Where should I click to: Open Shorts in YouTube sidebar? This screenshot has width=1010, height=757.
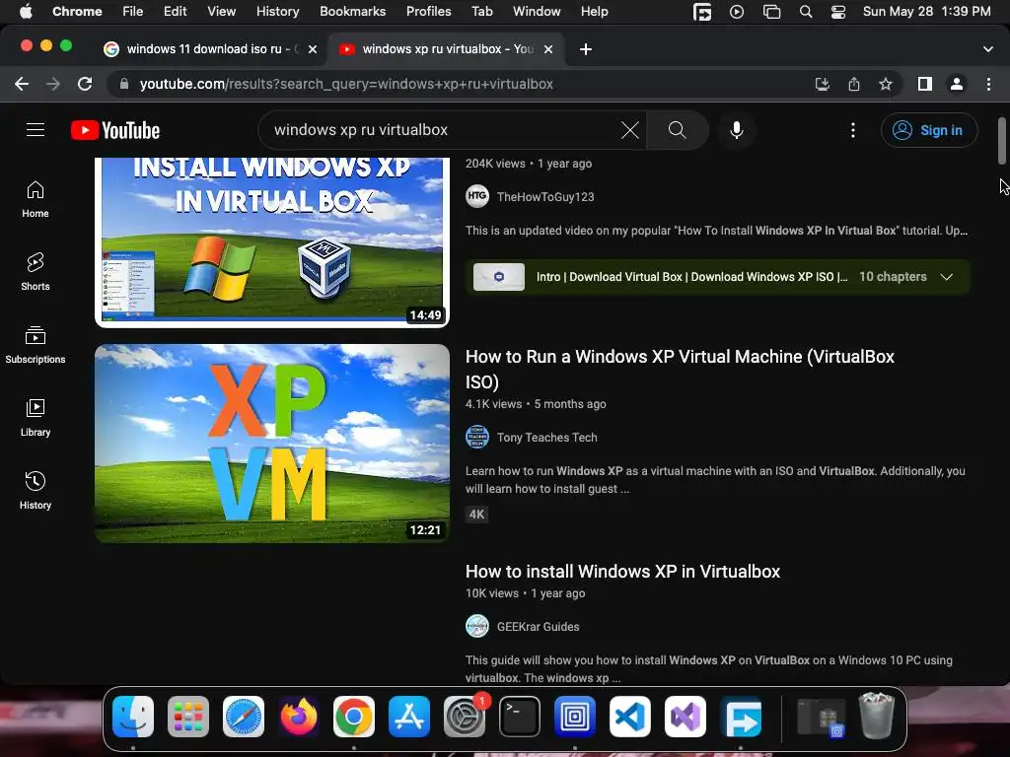coord(36,272)
